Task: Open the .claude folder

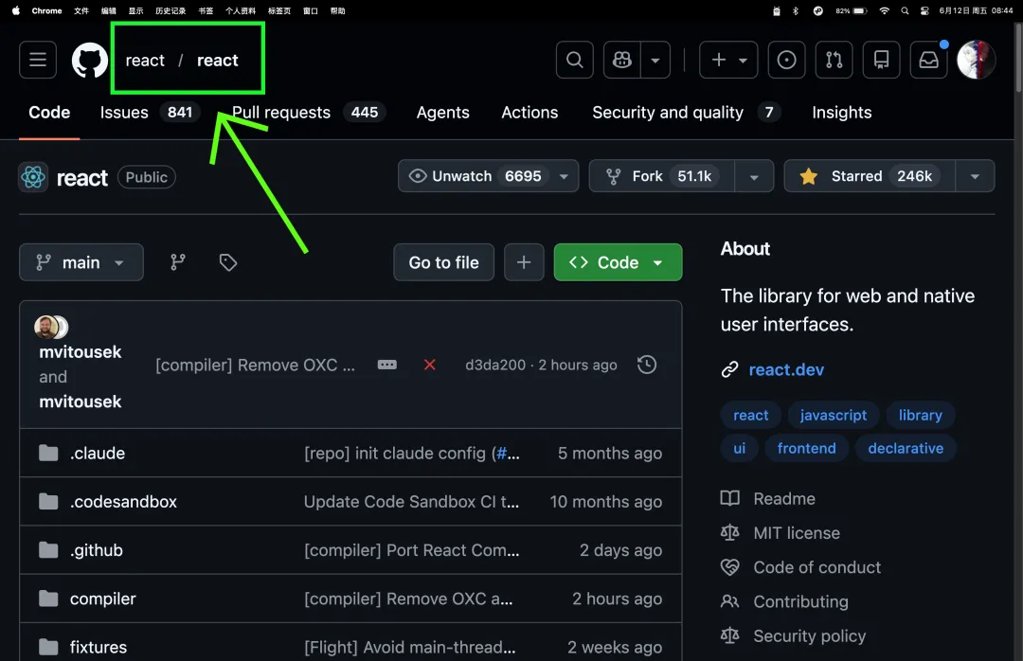Action: click(98, 453)
